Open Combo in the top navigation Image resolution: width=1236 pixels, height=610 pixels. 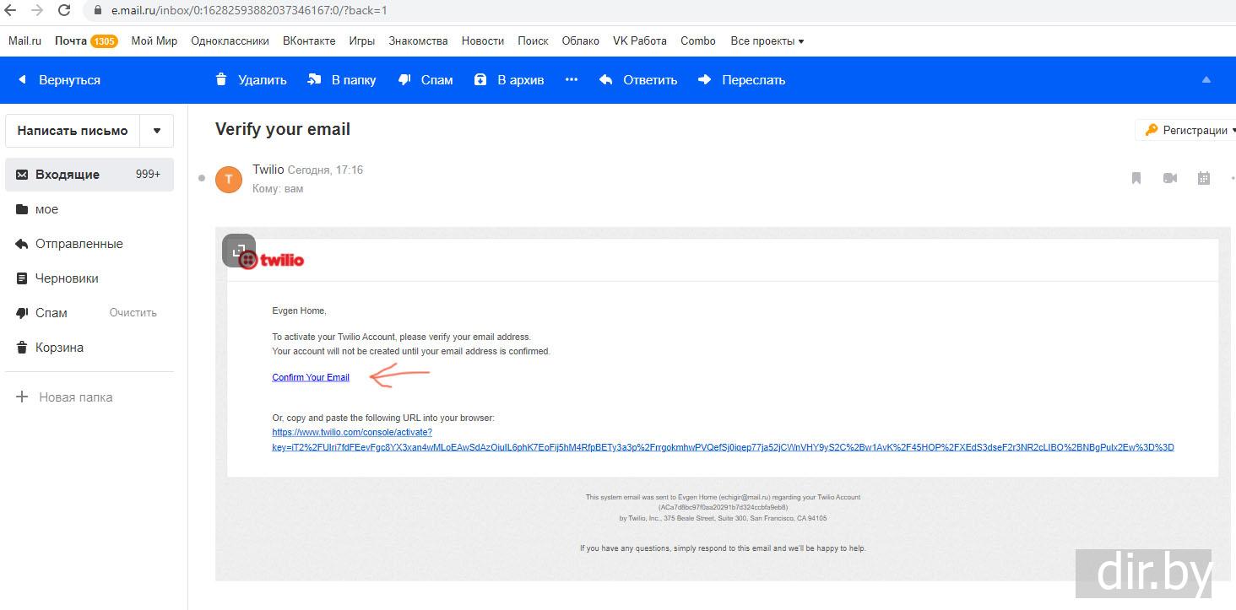tap(698, 40)
